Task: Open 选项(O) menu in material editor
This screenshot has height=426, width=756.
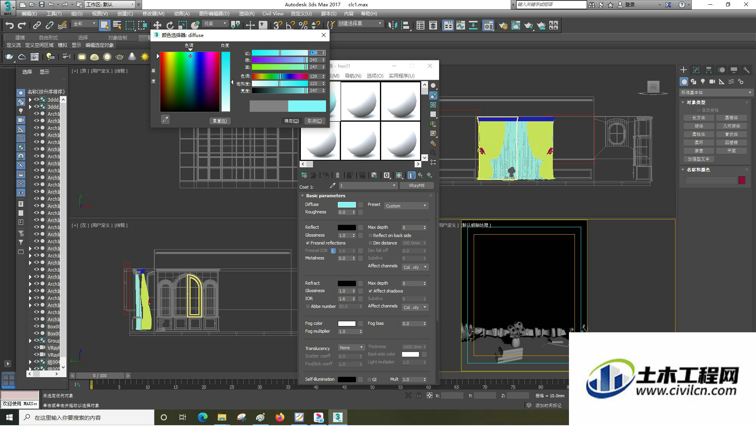Action: coord(375,76)
